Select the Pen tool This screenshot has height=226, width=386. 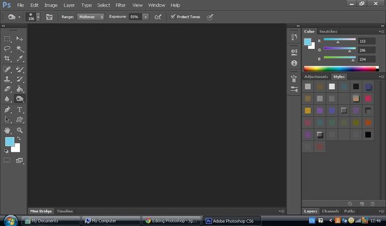[x=7, y=110]
